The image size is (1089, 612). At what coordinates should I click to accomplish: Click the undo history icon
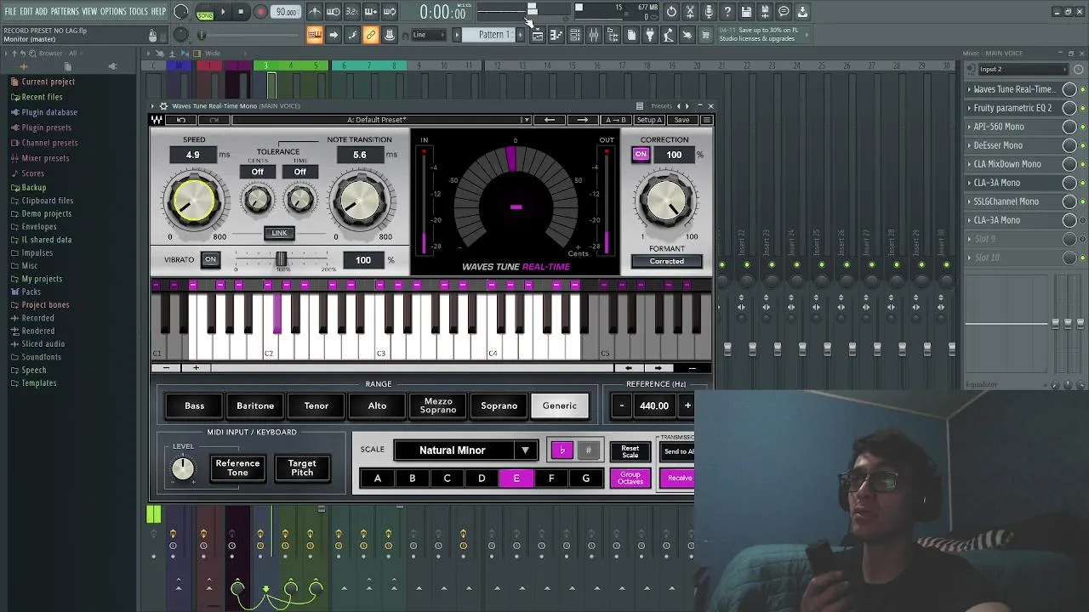[671, 12]
